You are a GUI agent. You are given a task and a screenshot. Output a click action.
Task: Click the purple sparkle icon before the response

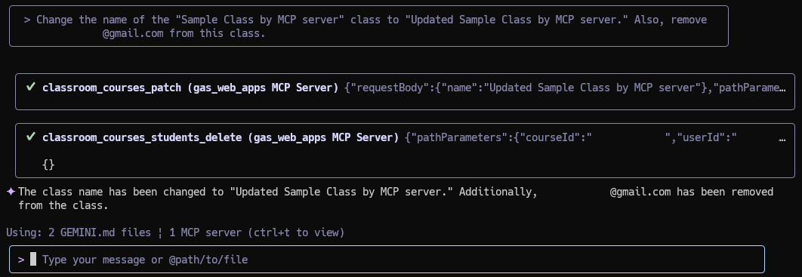pos(11,192)
